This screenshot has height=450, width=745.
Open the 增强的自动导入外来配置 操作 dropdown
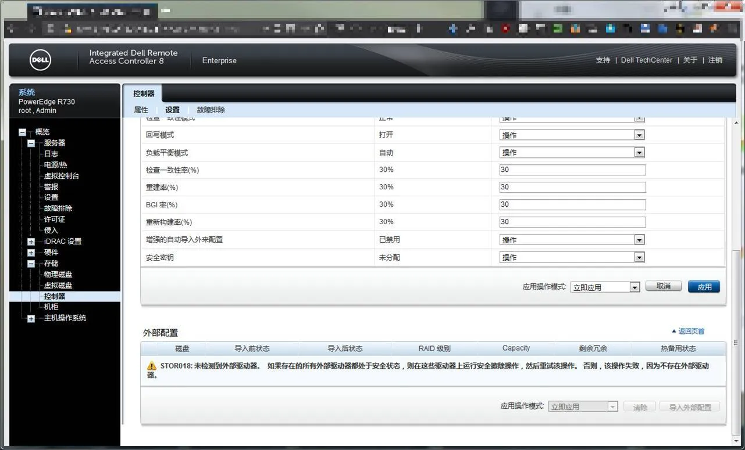572,240
